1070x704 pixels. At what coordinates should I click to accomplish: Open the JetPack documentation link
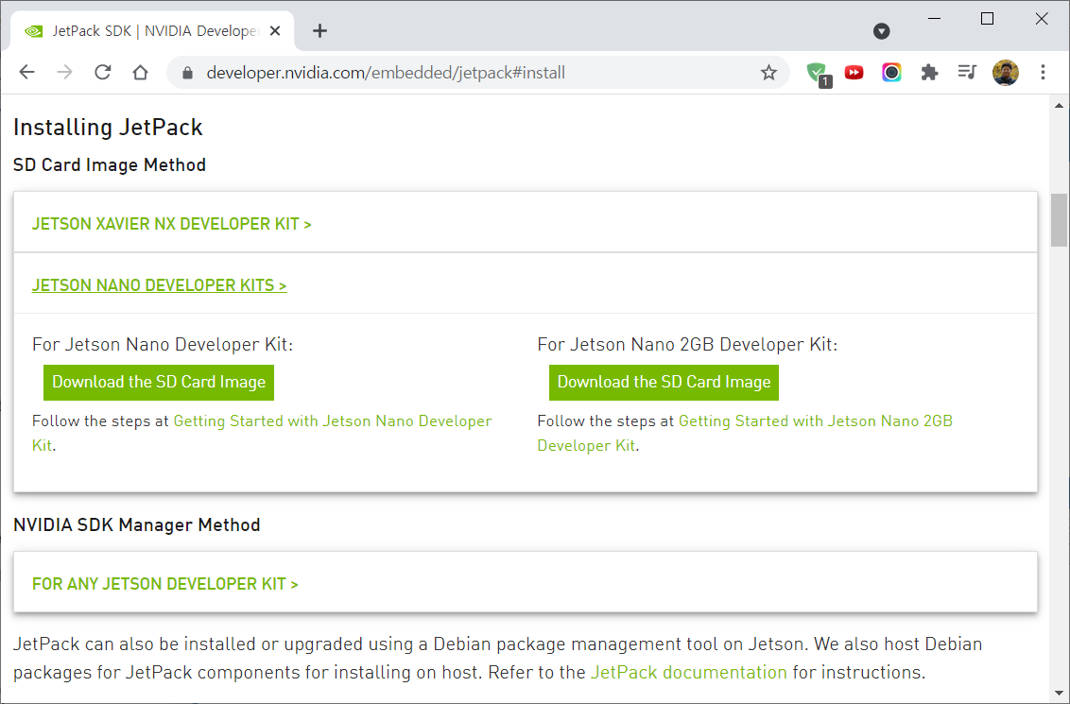point(688,673)
